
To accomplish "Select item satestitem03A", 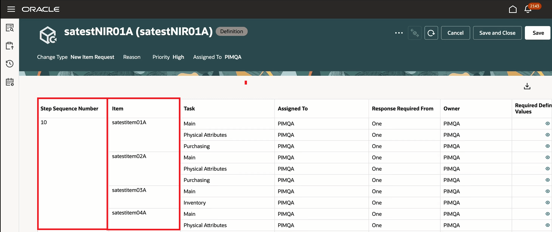I will (129, 190).
